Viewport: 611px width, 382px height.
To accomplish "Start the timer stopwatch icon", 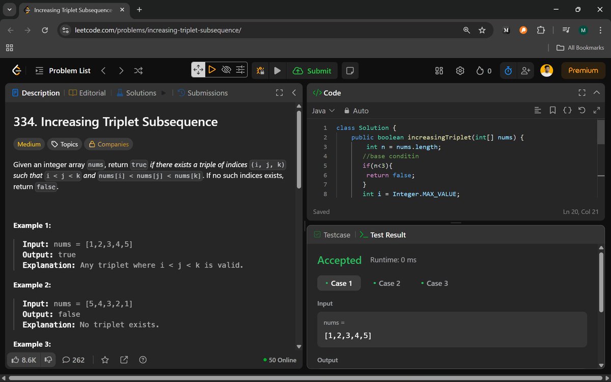I will [x=508, y=71].
